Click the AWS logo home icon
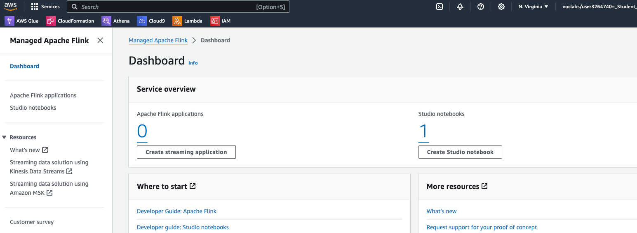Image resolution: width=637 pixels, height=233 pixels. click(x=11, y=7)
